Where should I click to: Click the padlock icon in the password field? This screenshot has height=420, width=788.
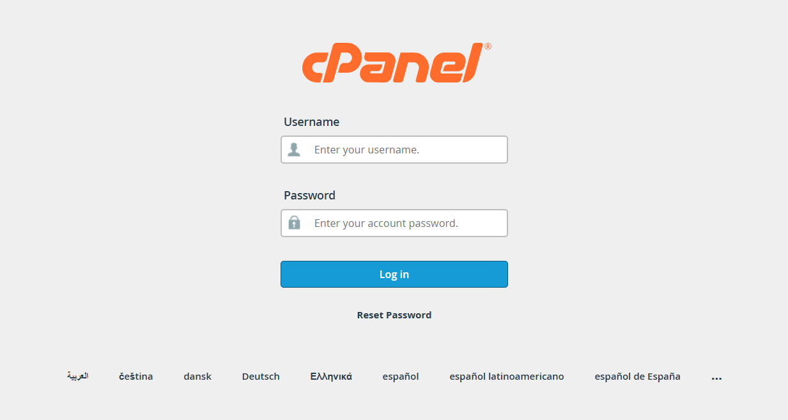click(x=294, y=222)
